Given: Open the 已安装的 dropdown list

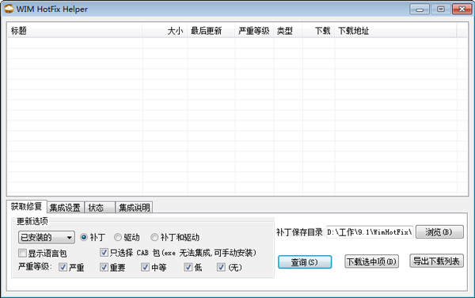Looking at the screenshot, I should 47,237.
